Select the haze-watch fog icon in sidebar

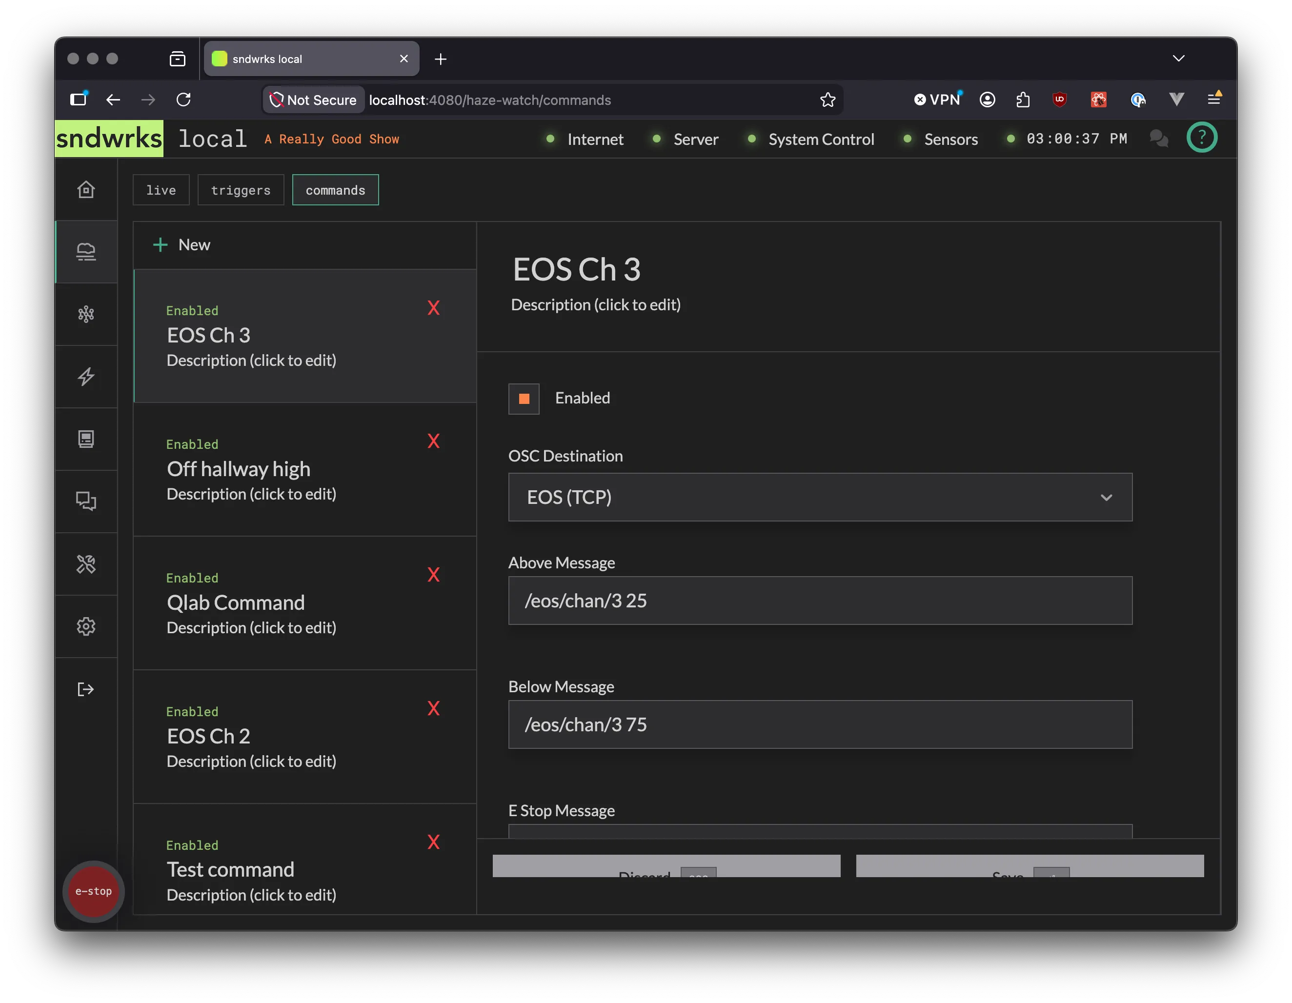(x=86, y=251)
